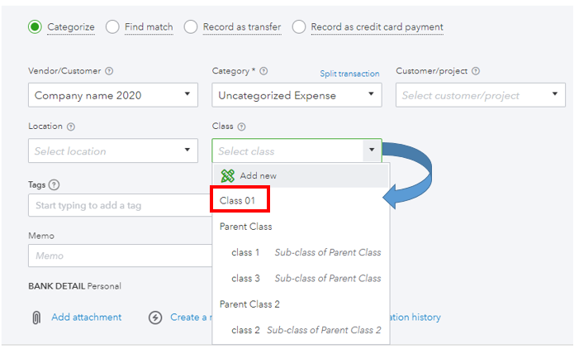Click the Tags help question mark icon

tap(55, 184)
